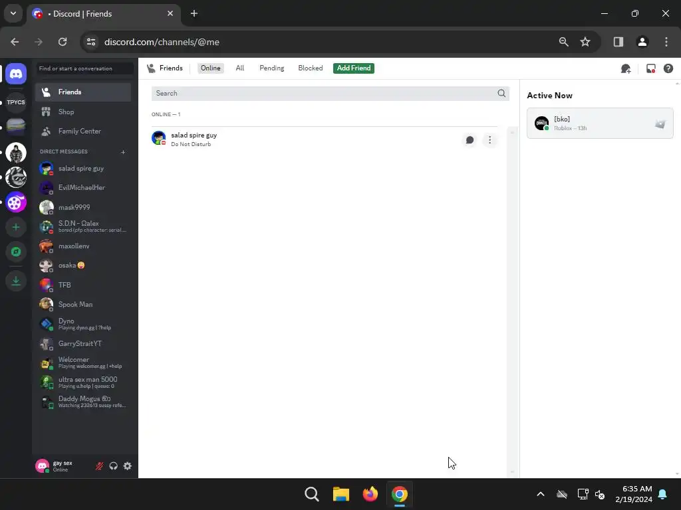Open the taskbar clock showing 6:35 AM
Screen dimensions: 681x510
tap(634, 494)
